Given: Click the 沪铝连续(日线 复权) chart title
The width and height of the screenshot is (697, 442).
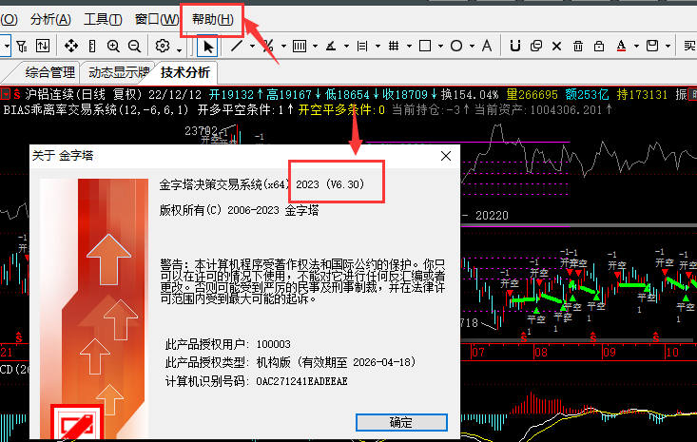Looking at the screenshot, I should (83, 95).
